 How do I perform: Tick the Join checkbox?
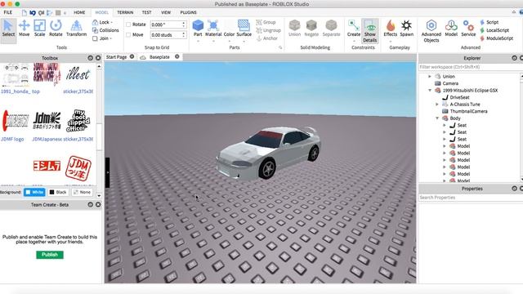(95, 38)
